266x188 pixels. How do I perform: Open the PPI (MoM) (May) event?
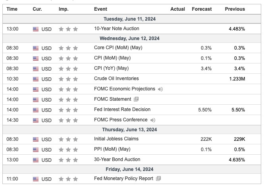click(112, 149)
